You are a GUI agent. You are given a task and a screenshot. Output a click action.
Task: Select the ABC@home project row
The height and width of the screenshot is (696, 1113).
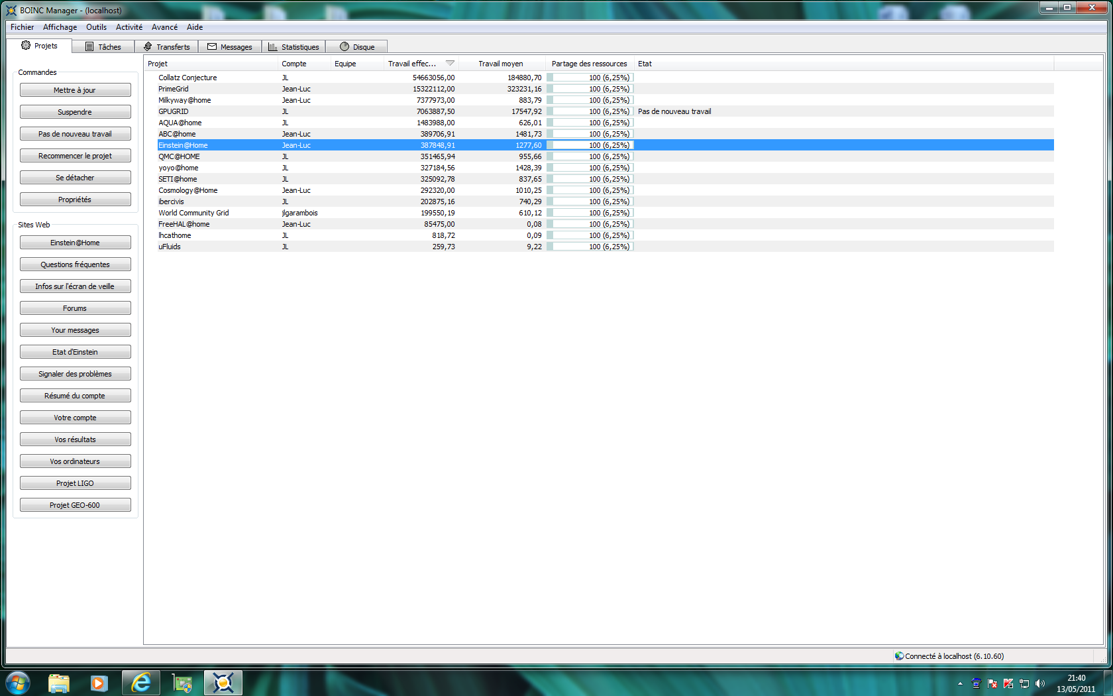[606, 134]
